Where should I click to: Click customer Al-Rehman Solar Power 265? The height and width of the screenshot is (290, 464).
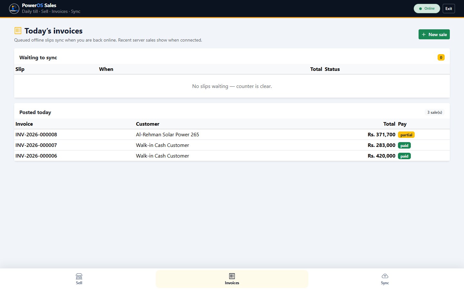tap(168, 135)
